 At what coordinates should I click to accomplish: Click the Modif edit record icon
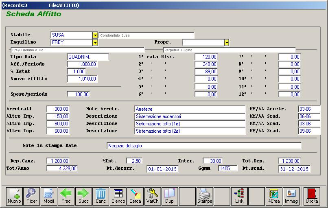[49, 196]
